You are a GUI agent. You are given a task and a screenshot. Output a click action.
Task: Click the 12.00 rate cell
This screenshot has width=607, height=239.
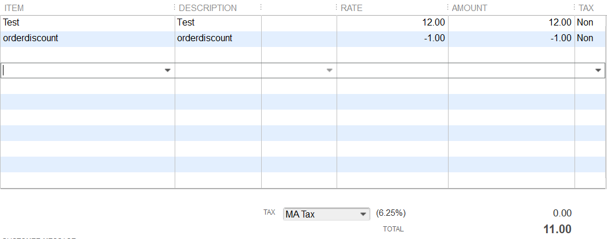pos(392,23)
